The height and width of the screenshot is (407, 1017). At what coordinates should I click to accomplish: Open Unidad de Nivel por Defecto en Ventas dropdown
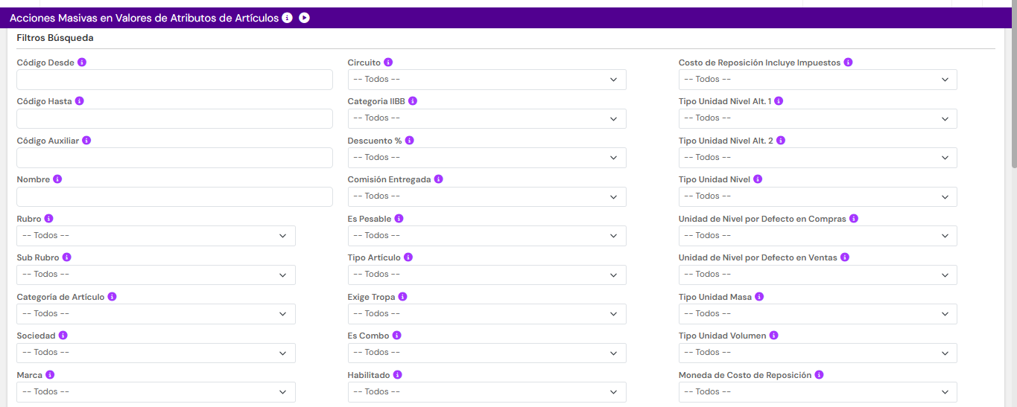pyautogui.click(x=817, y=275)
